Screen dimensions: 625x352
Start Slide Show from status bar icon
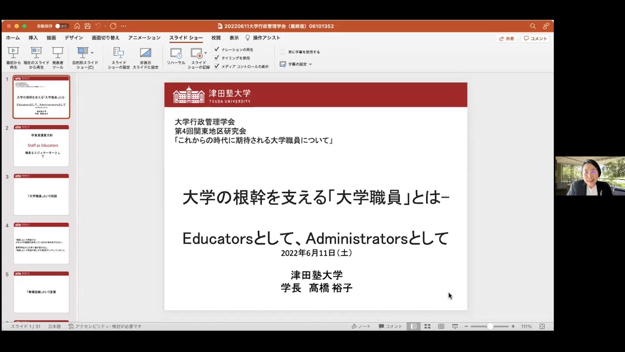coord(455,326)
